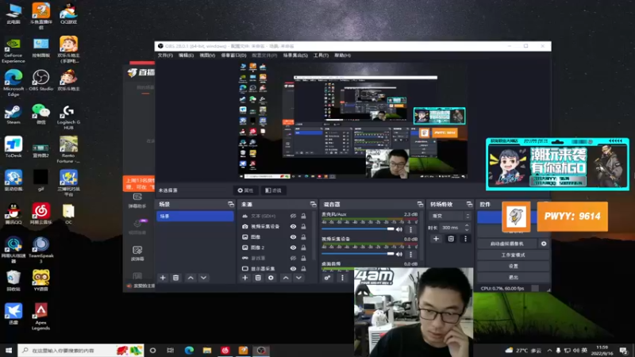Hide the 图像 source

(x=293, y=237)
